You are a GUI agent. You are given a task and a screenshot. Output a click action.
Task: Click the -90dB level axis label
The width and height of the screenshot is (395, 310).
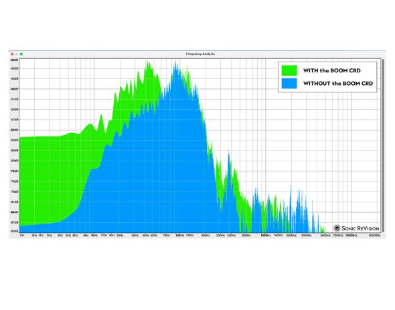click(14, 231)
